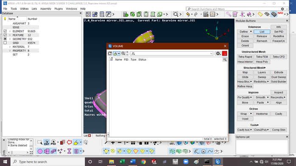Image resolution: width=296 pixels, height=166 pixels.
Task: Click the NAS deck icon
Action: point(280,14)
